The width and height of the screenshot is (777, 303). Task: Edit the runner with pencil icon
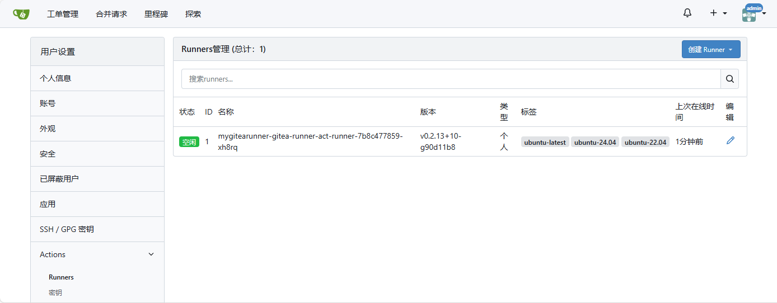pos(730,141)
